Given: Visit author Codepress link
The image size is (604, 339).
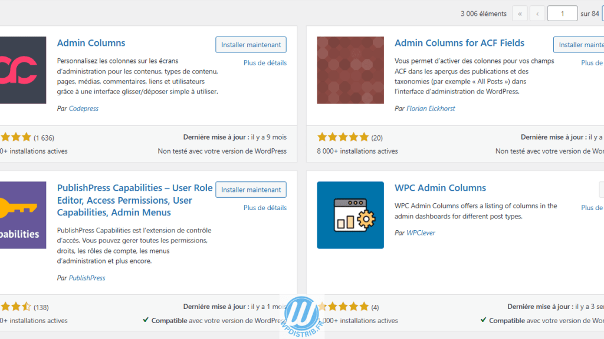Looking at the screenshot, I should coord(84,108).
